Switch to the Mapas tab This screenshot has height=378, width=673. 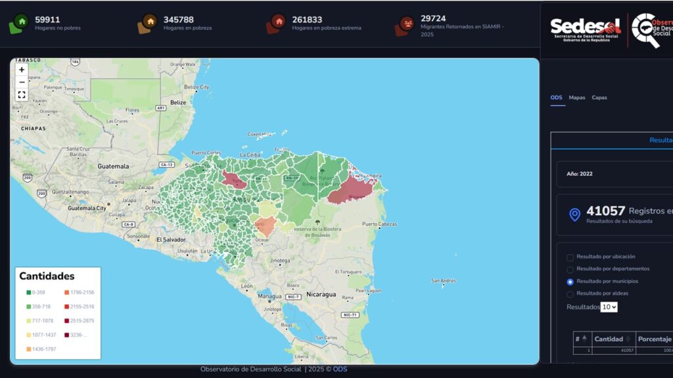pos(577,98)
